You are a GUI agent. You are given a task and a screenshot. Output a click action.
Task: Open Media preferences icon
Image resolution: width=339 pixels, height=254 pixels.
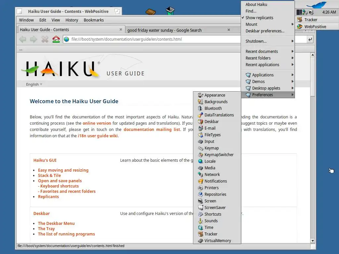tap(201, 168)
